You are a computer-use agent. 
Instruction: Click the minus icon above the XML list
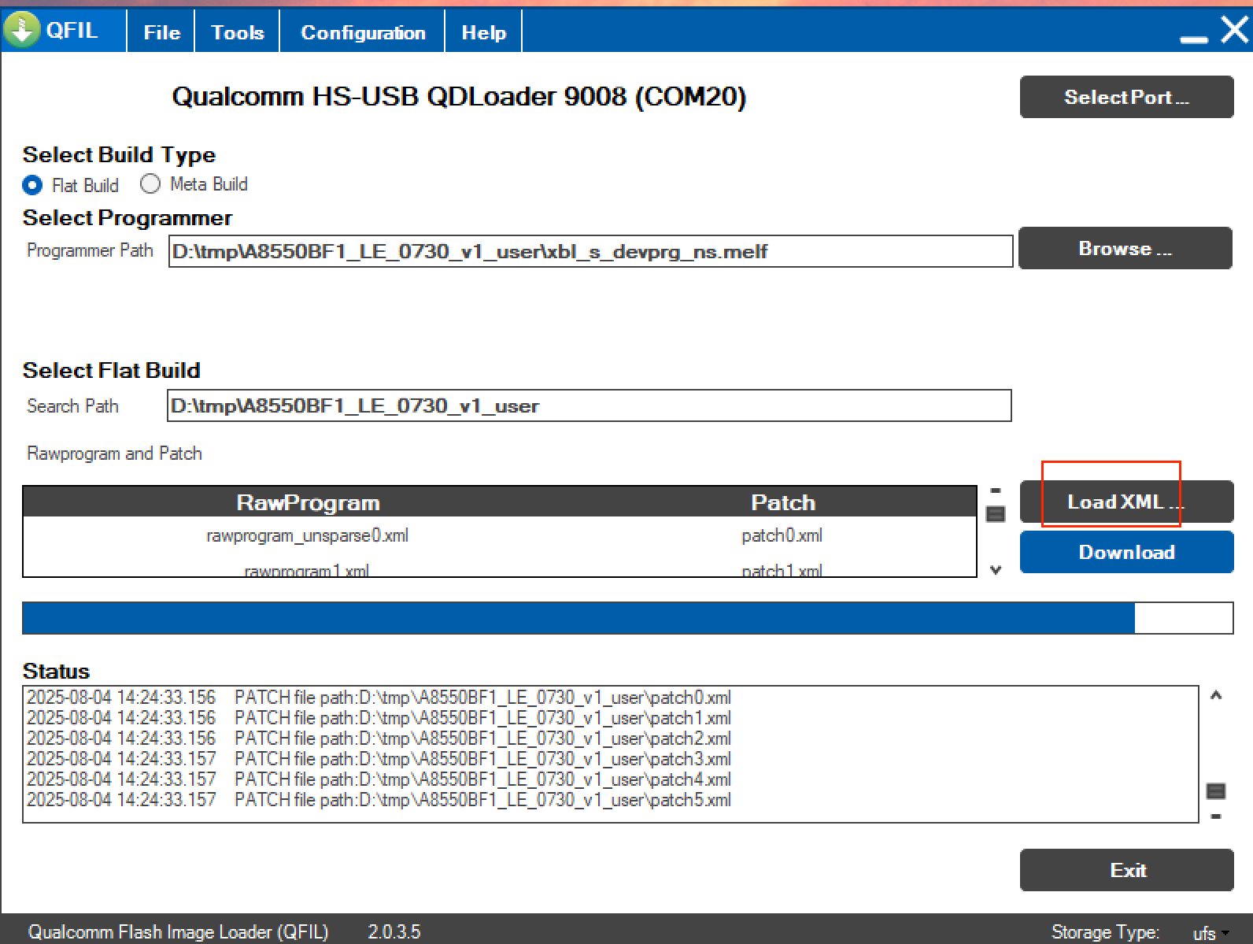click(x=996, y=491)
